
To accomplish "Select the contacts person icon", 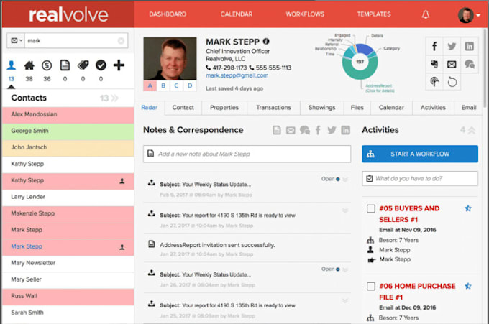I will pos(12,65).
